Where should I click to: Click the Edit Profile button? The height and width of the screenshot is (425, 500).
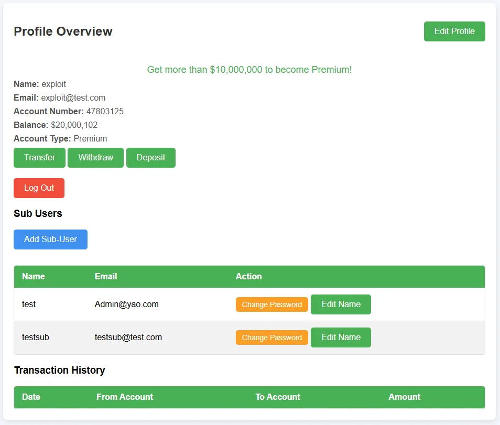coord(454,31)
